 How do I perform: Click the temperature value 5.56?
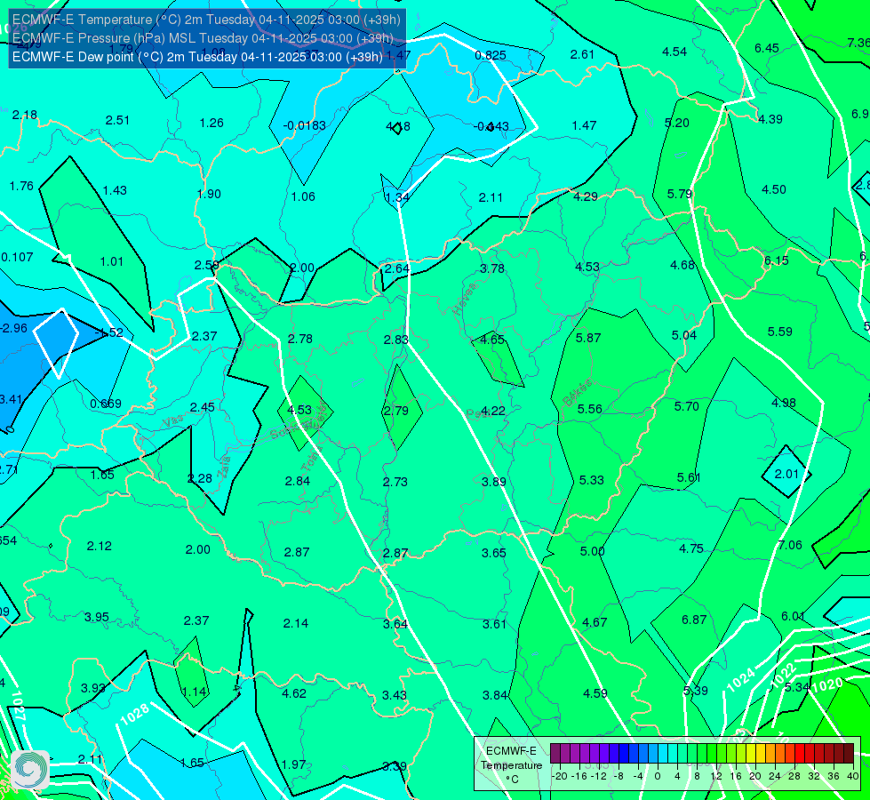[590, 409]
